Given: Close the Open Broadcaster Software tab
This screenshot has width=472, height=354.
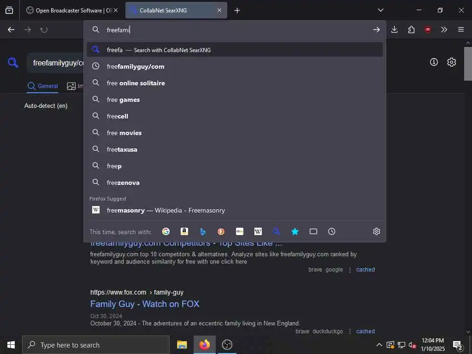Looking at the screenshot, I should (x=116, y=10).
